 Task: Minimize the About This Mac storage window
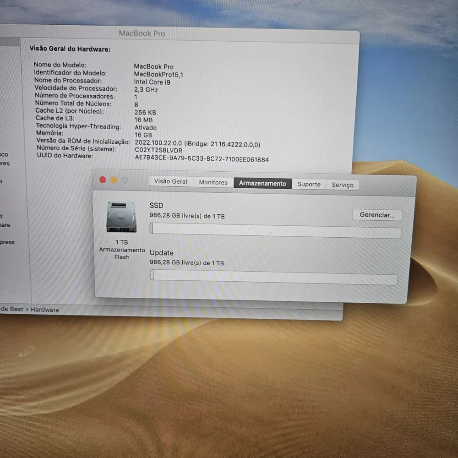pyautogui.click(x=114, y=180)
